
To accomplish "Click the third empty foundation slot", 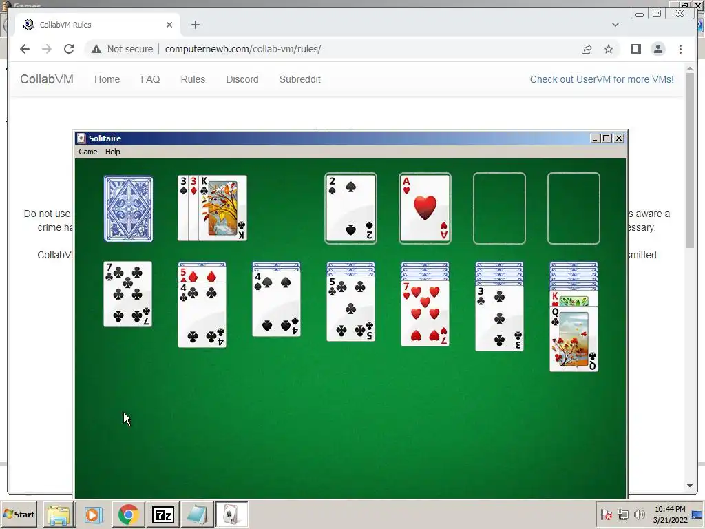I will pos(499,208).
